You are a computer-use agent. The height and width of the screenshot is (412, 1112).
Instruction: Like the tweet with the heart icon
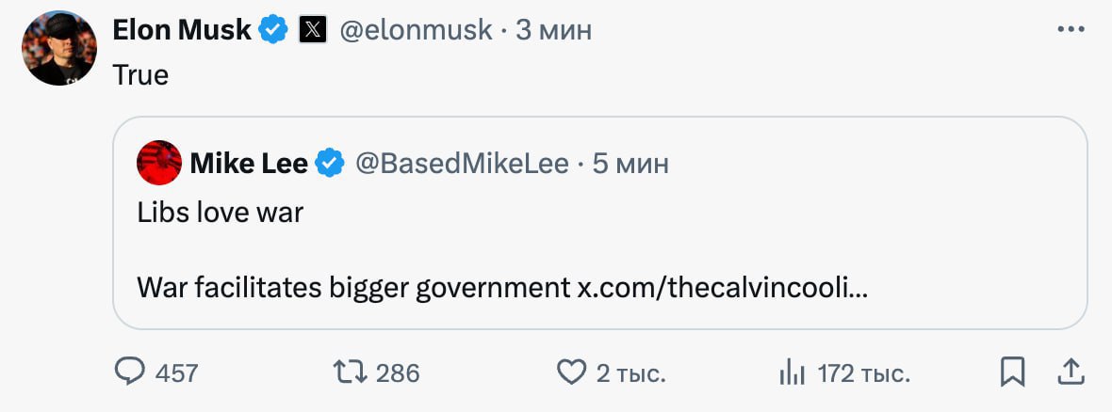tap(571, 372)
